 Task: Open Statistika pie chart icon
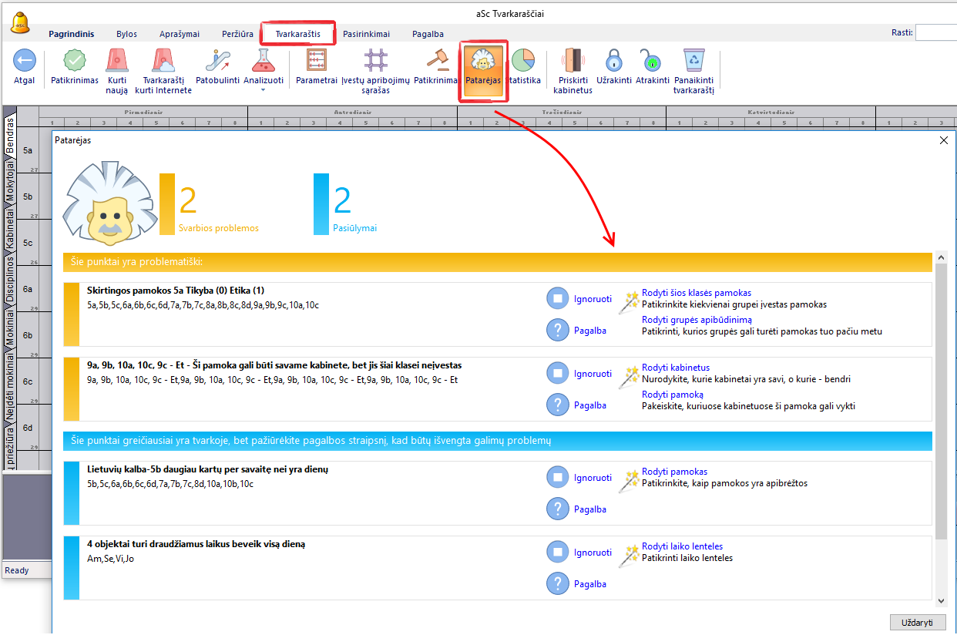tap(523, 61)
